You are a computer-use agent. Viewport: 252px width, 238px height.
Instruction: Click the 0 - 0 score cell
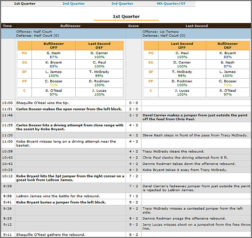pos(133,103)
